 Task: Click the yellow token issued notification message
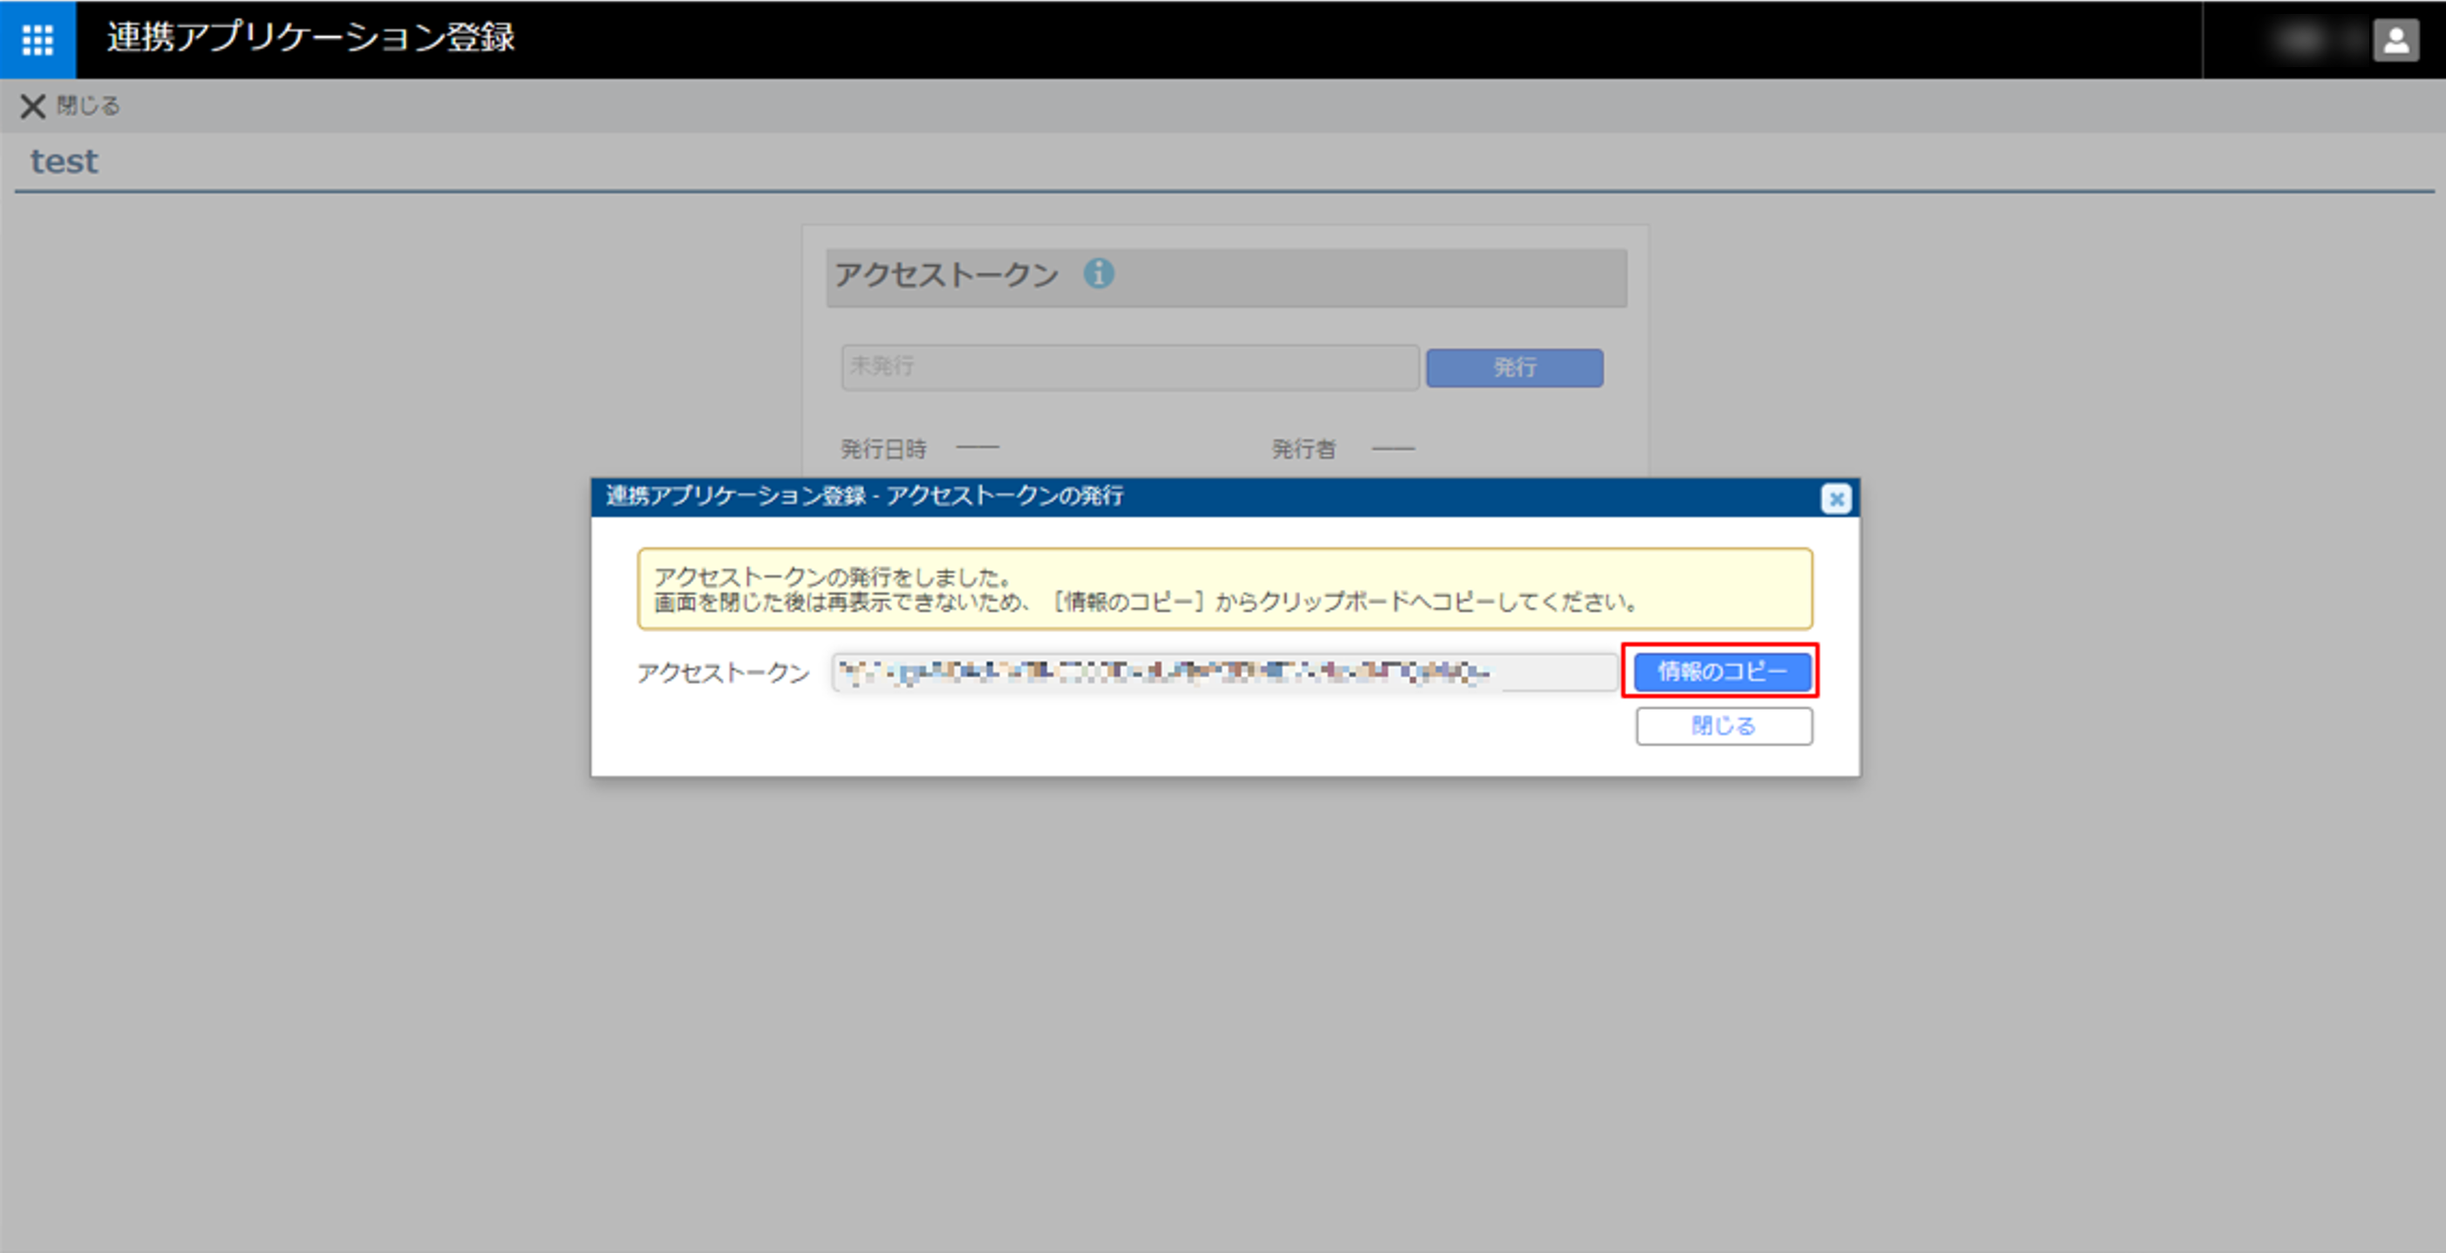1224,589
